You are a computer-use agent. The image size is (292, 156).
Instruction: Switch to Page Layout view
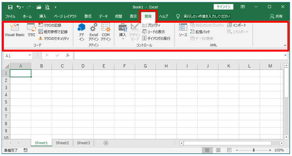click(x=218, y=150)
